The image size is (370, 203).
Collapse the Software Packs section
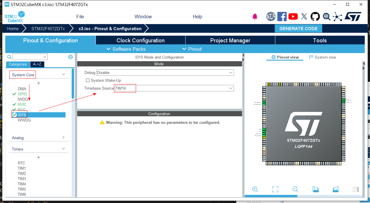coord(126,49)
